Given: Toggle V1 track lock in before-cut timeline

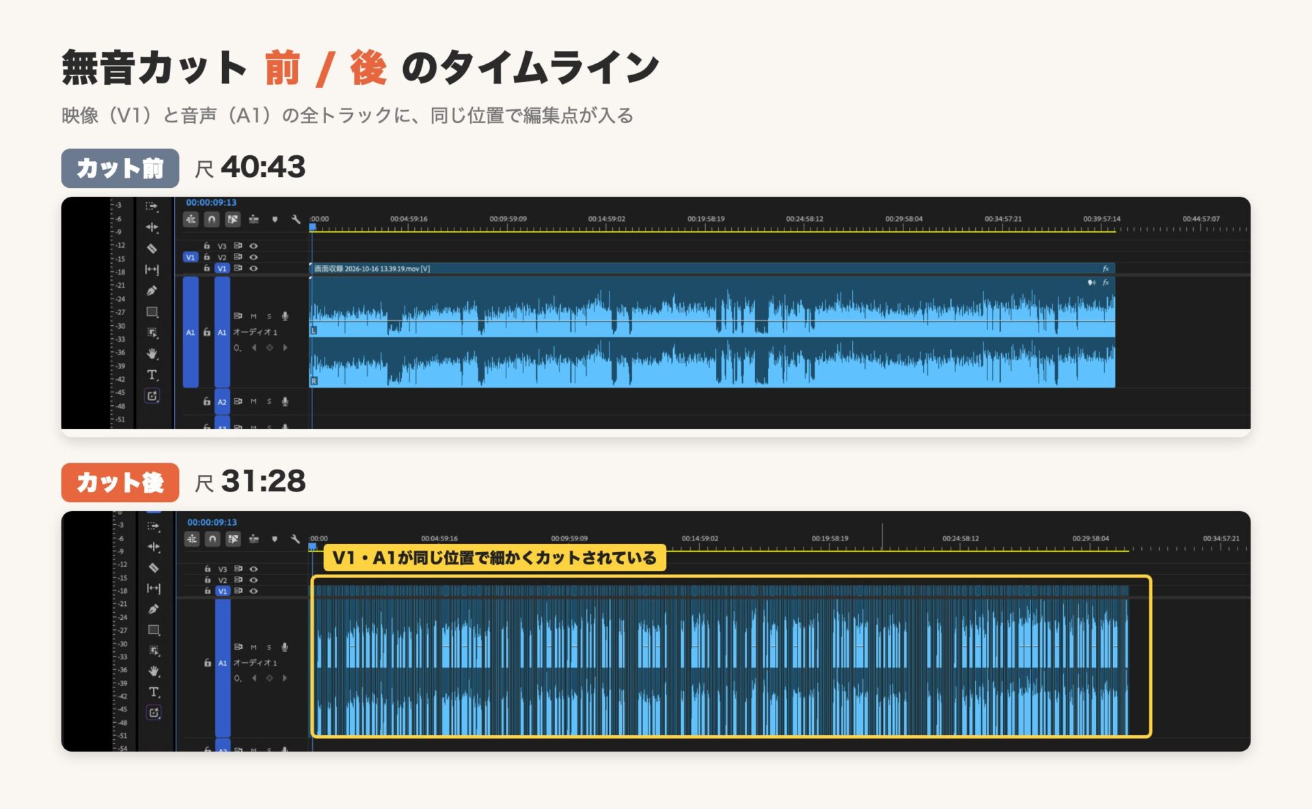Looking at the screenshot, I should click(206, 268).
